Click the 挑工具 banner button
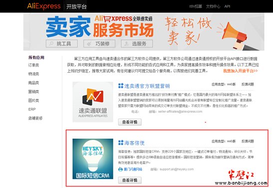 tap(62, 43)
